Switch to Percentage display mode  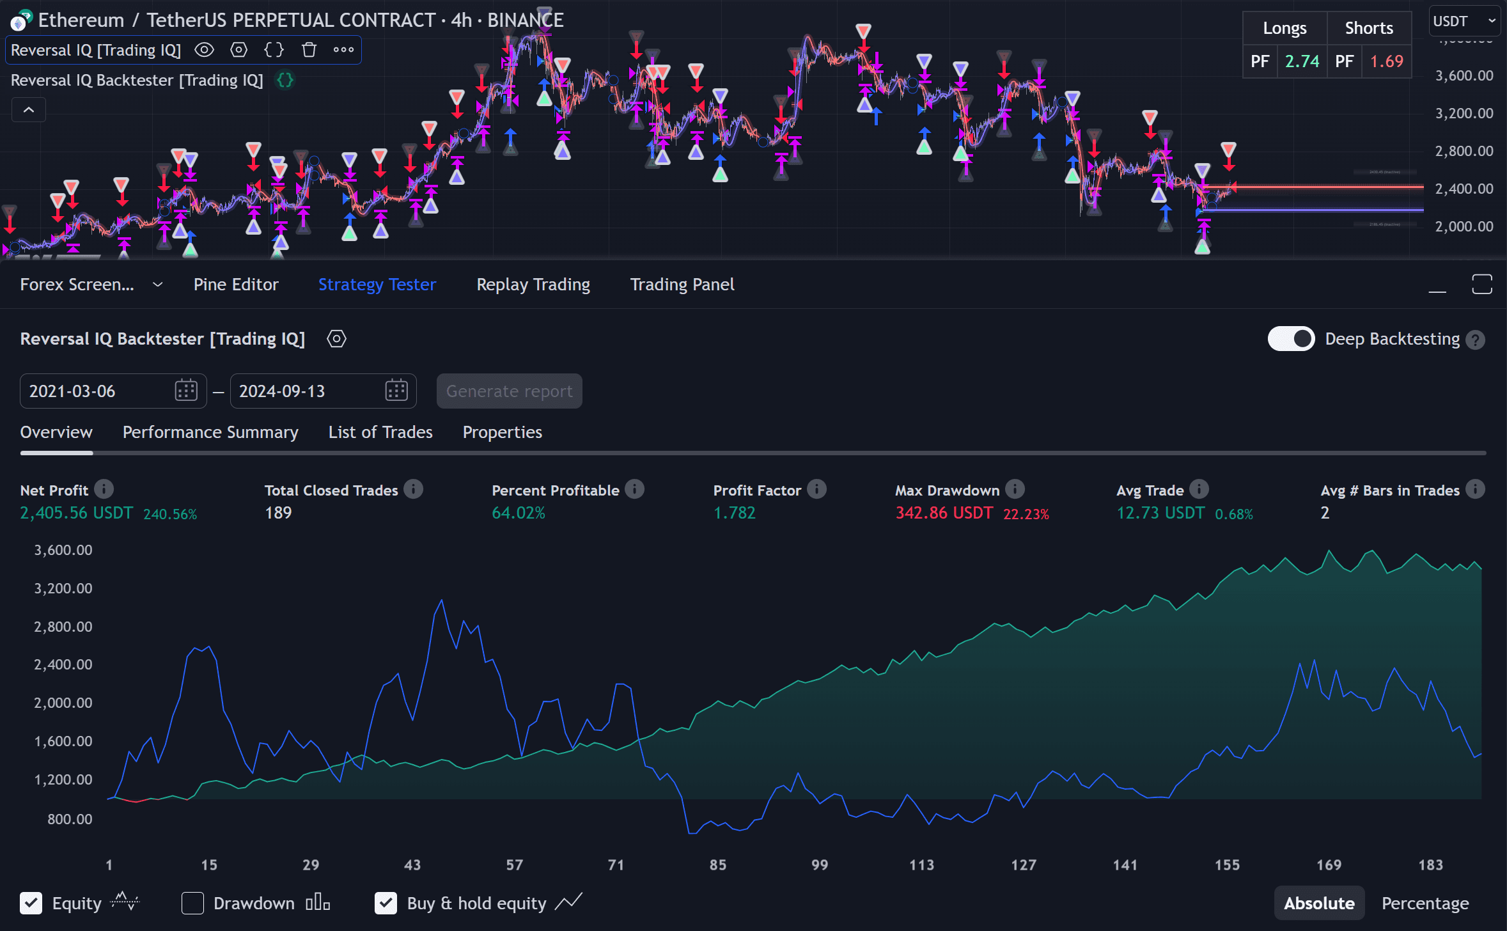[x=1425, y=904]
